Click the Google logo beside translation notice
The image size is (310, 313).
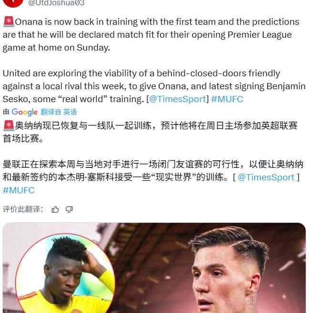click(x=24, y=112)
